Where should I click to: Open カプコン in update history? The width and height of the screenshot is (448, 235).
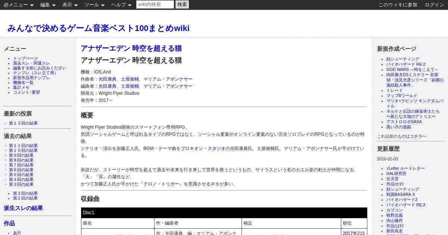coord(395,210)
